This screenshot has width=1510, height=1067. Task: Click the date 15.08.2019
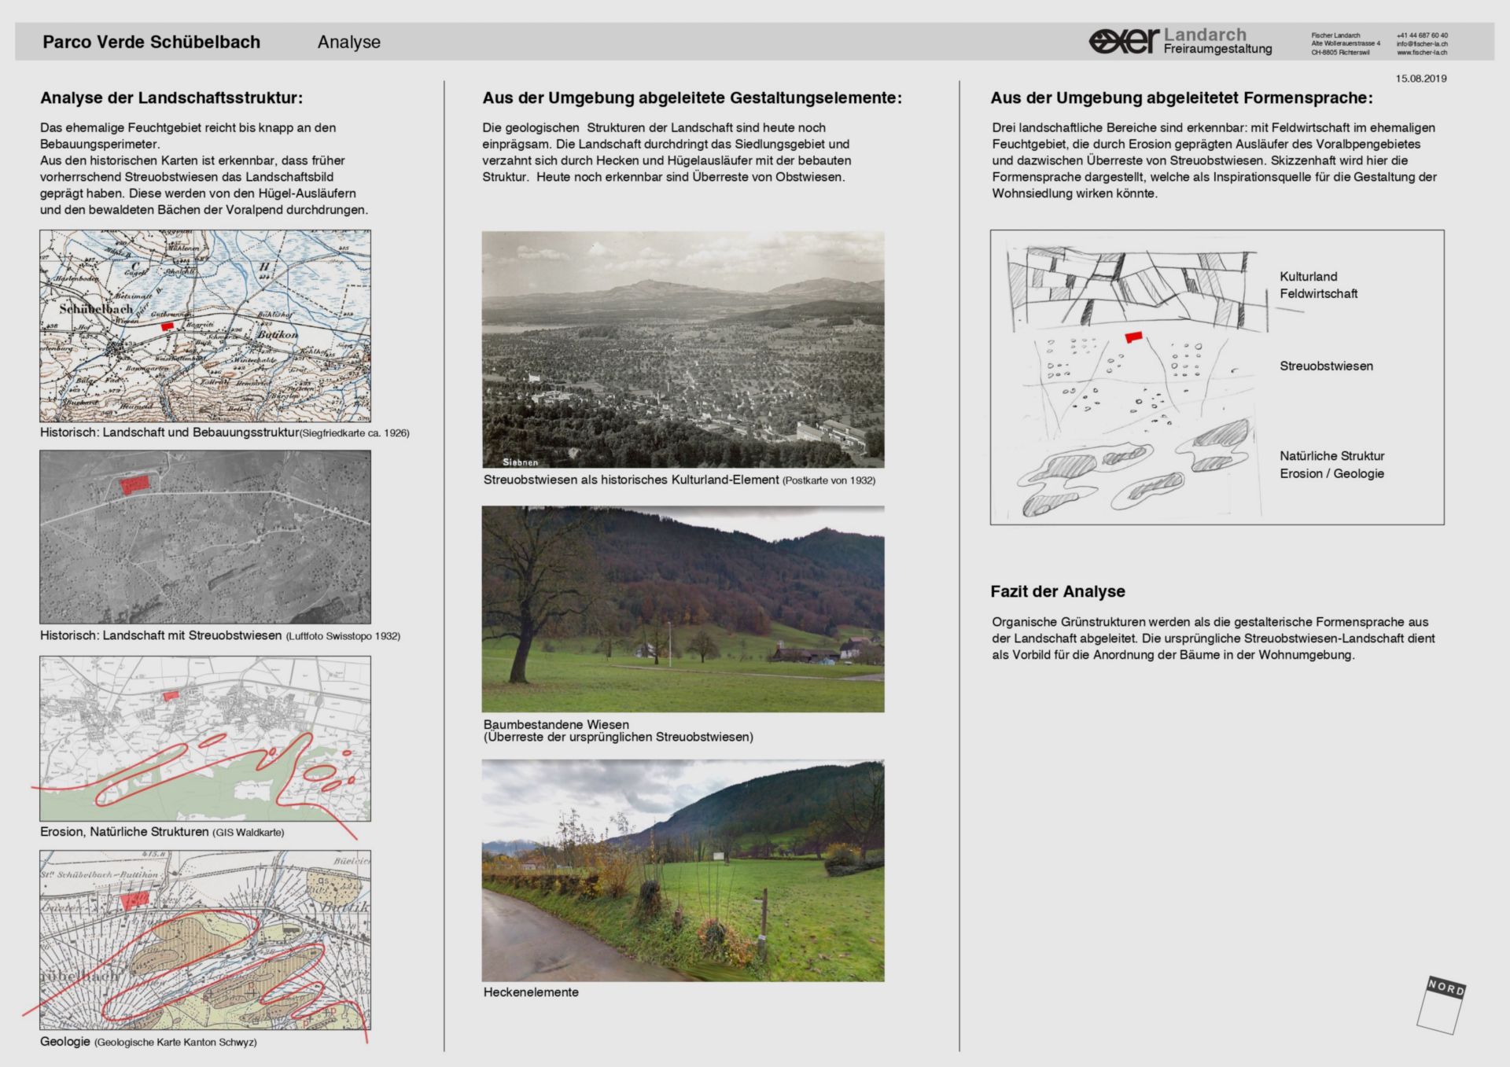[1421, 79]
